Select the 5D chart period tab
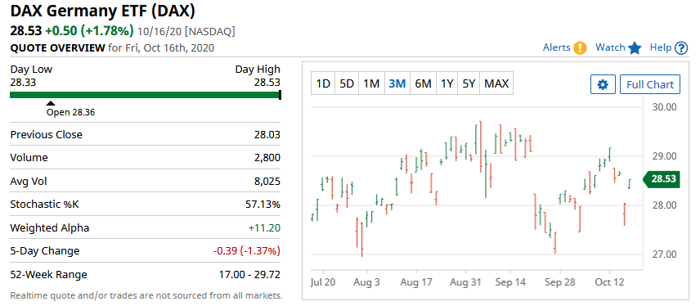The height and width of the screenshot is (306, 700). pos(347,83)
